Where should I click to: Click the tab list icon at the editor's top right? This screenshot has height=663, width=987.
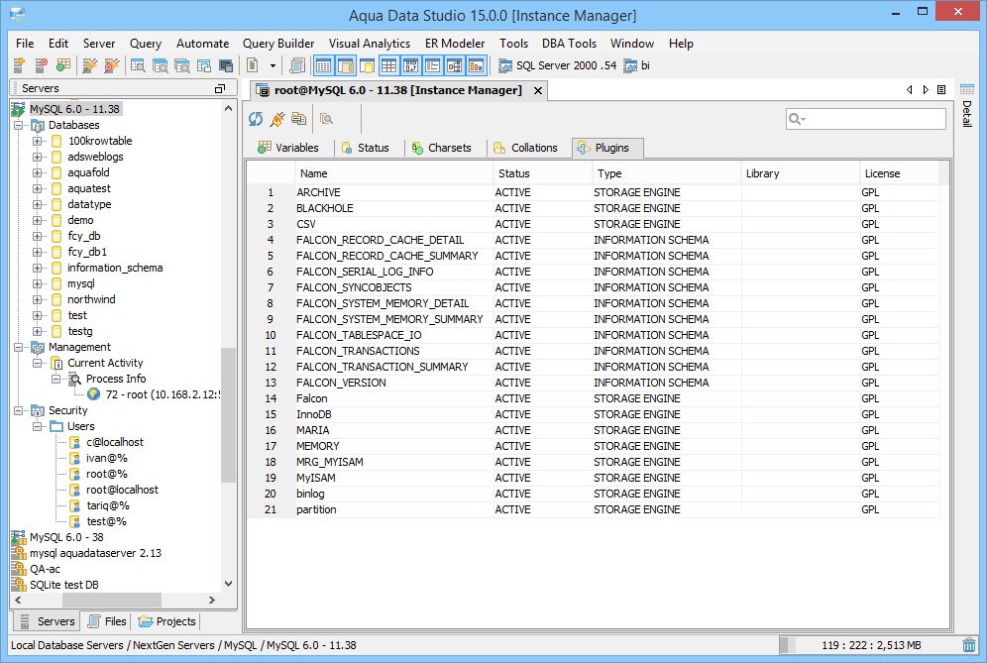941,90
